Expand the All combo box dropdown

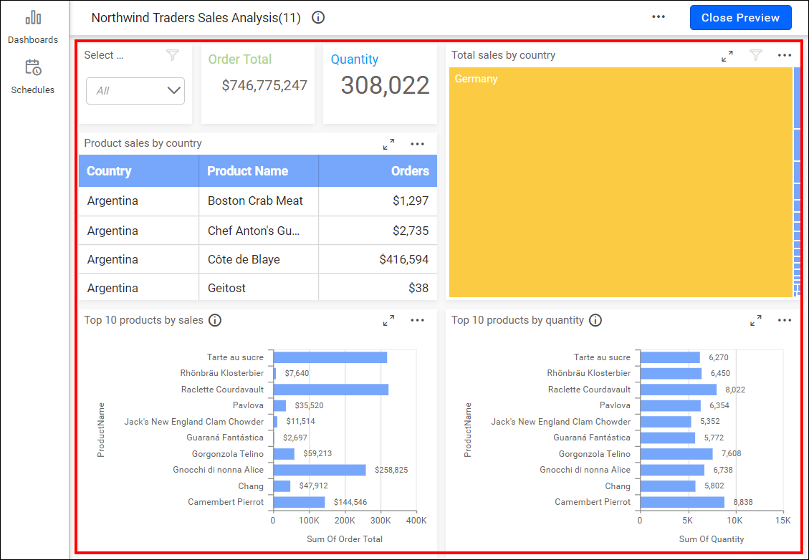(x=173, y=91)
